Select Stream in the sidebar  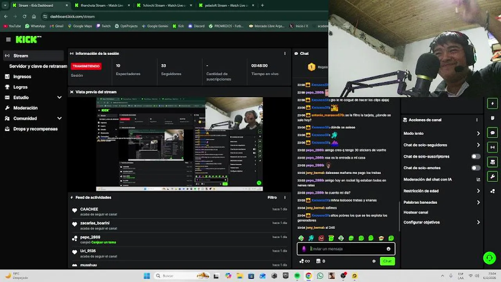pos(33,56)
